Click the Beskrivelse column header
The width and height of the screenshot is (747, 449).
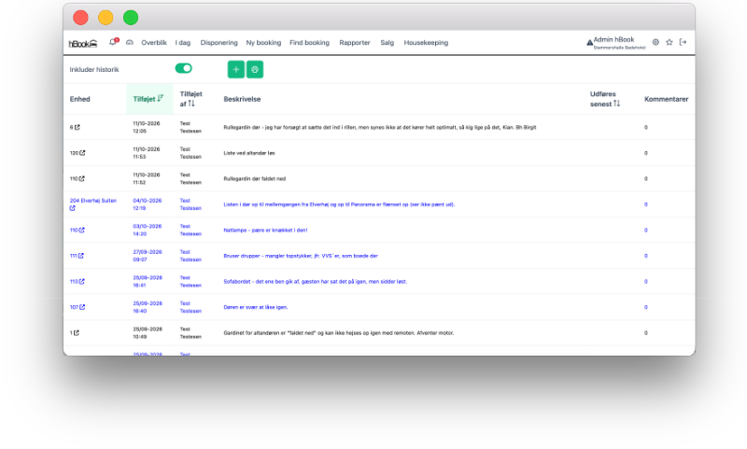click(x=242, y=99)
